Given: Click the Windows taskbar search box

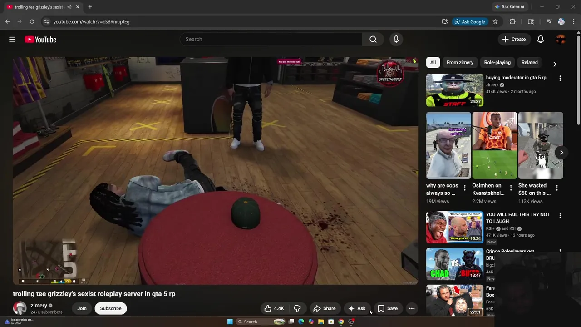Looking at the screenshot, I should tap(261, 322).
